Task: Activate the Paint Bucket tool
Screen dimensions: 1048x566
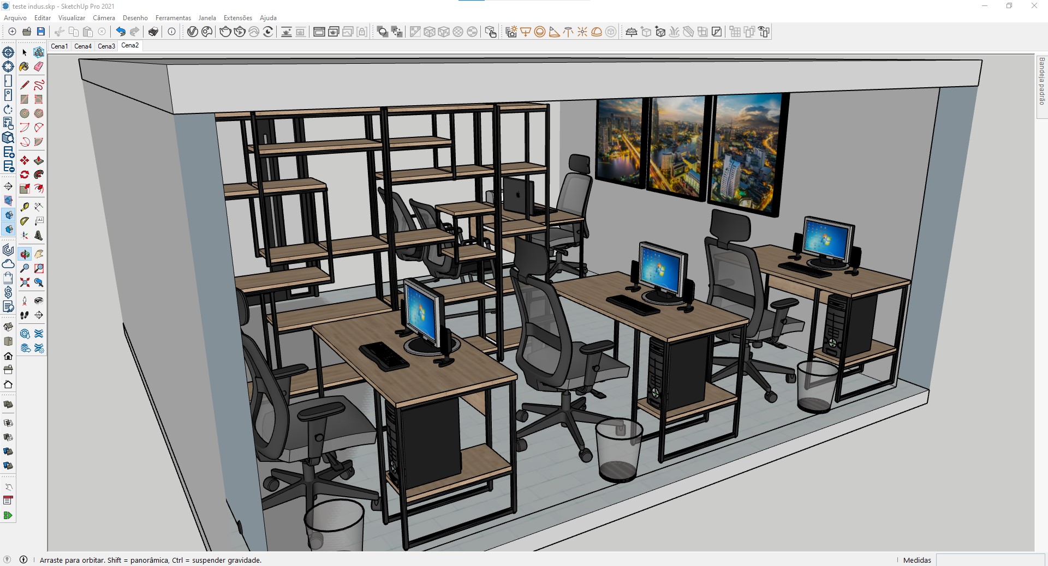Action: pos(24,67)
